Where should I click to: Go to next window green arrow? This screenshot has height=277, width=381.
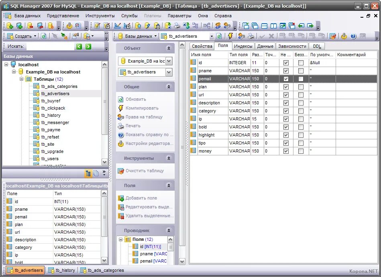pyautogui.click(x=310, y=26)
